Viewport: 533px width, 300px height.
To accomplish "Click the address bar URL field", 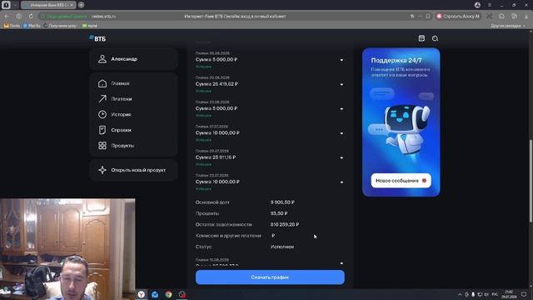I will pos(235,16).
